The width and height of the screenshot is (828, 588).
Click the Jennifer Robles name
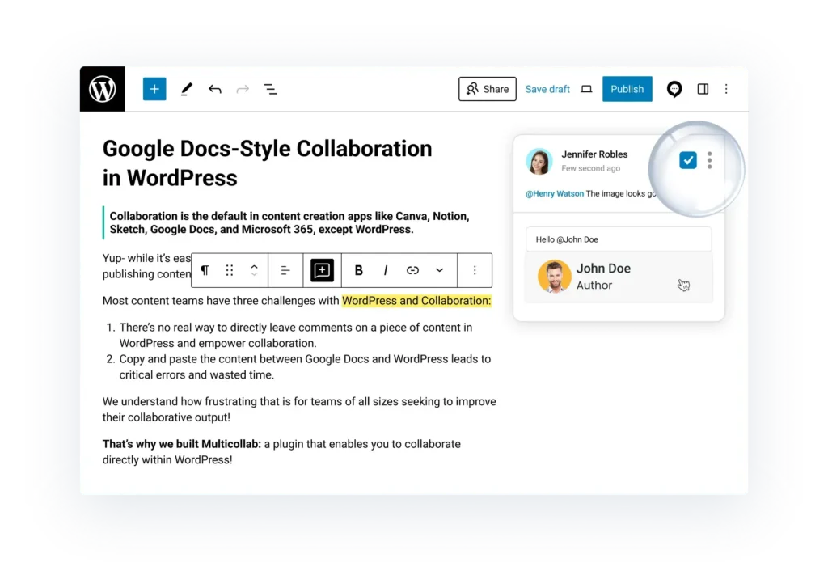(x=594, y=154)
